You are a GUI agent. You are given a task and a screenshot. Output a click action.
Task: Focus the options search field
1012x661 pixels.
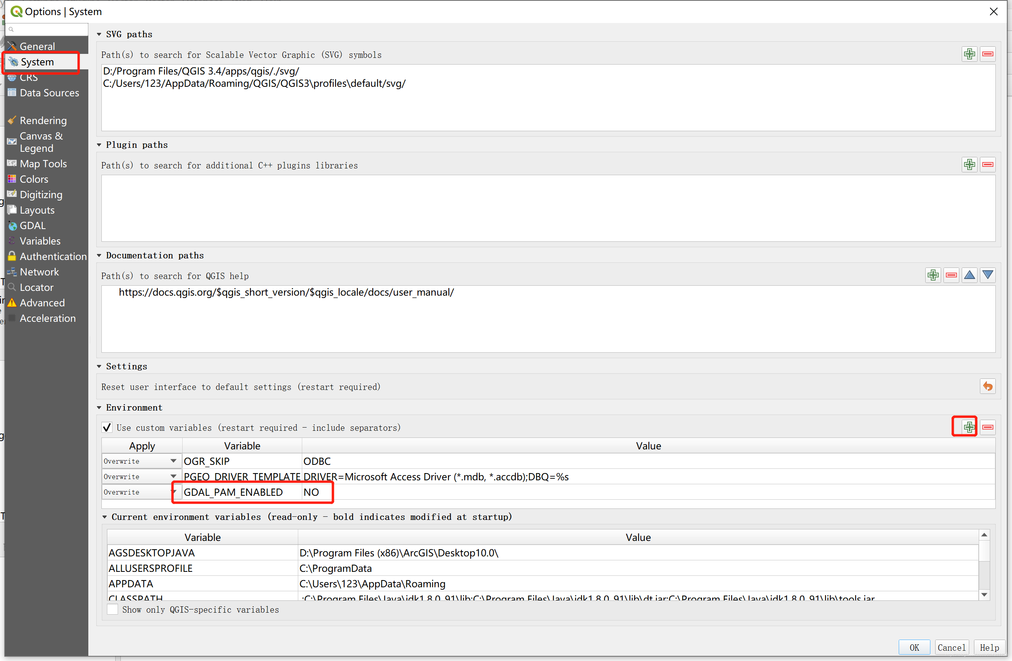[47, 29]
